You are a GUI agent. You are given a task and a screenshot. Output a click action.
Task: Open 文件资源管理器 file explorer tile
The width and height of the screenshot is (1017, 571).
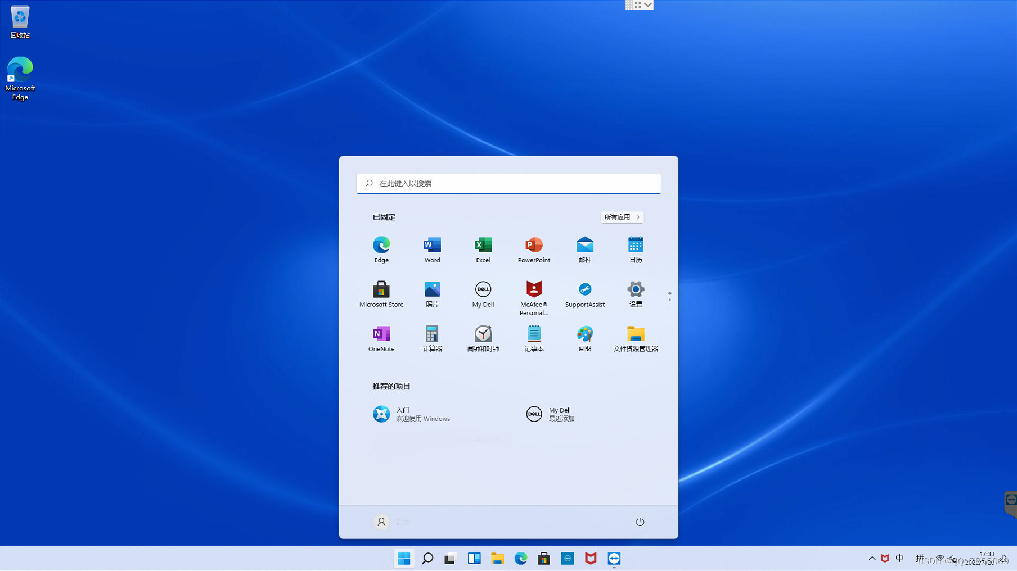(636, 338)
